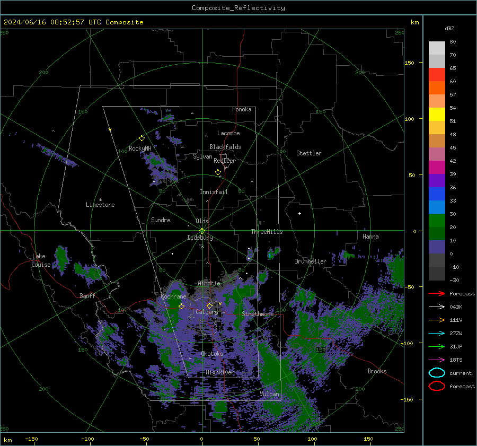Click the red forecast ellipse icon
Screen dimensions: 477x446
tap(437, 386)
